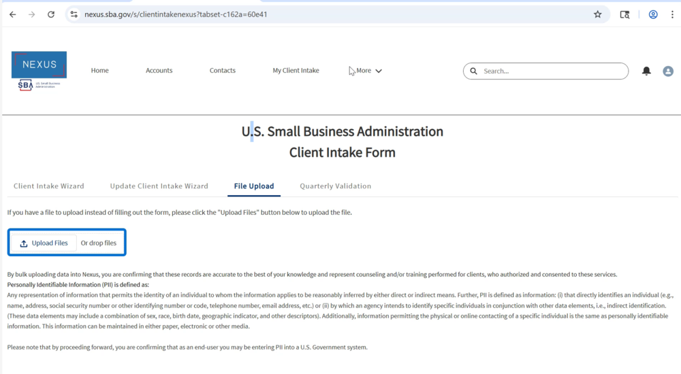Click the browser forward arrow

click(x=31, y=14)
